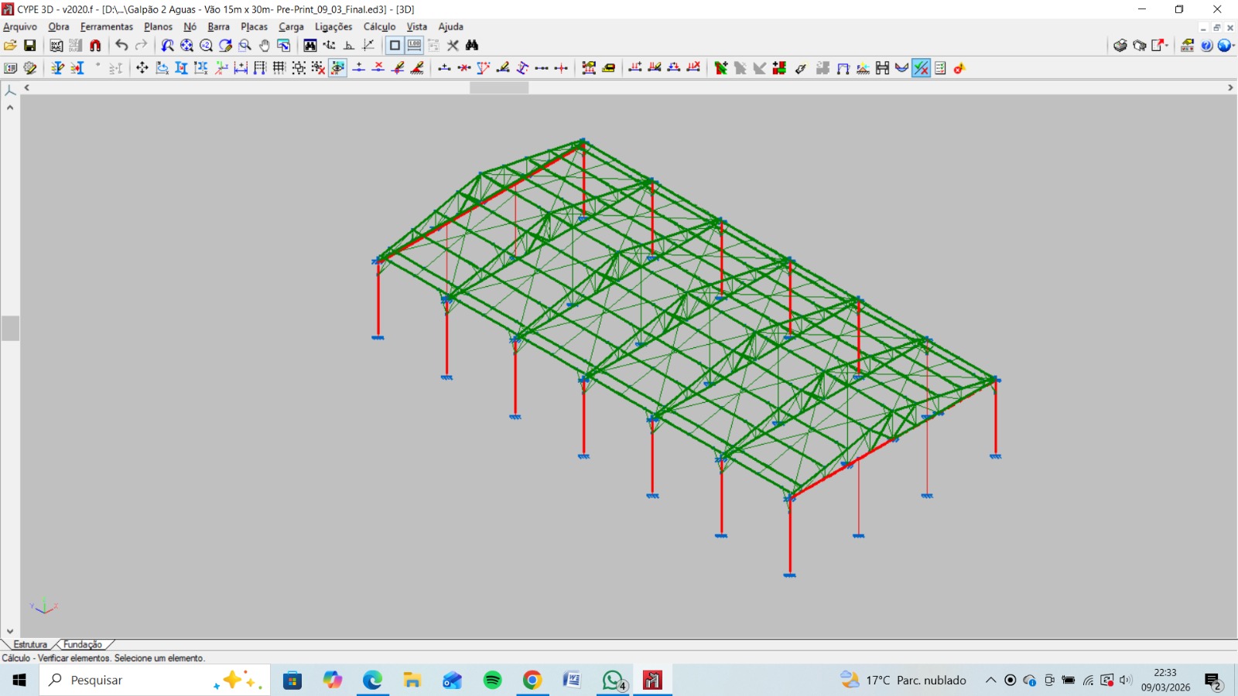Image resolution: width=1238 pixels, height=696 pixels.
Task: Switch to the Fundação tab
Action: click(x=83, y=644)
